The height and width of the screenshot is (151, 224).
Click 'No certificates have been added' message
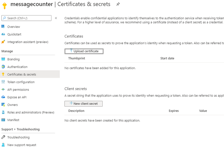coord(100,68)
